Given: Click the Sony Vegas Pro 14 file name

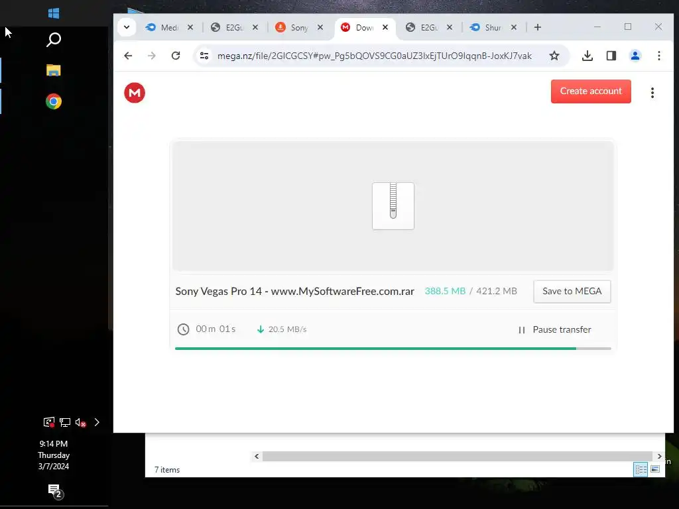Looking at the screenshot, I should pos(294,292).
